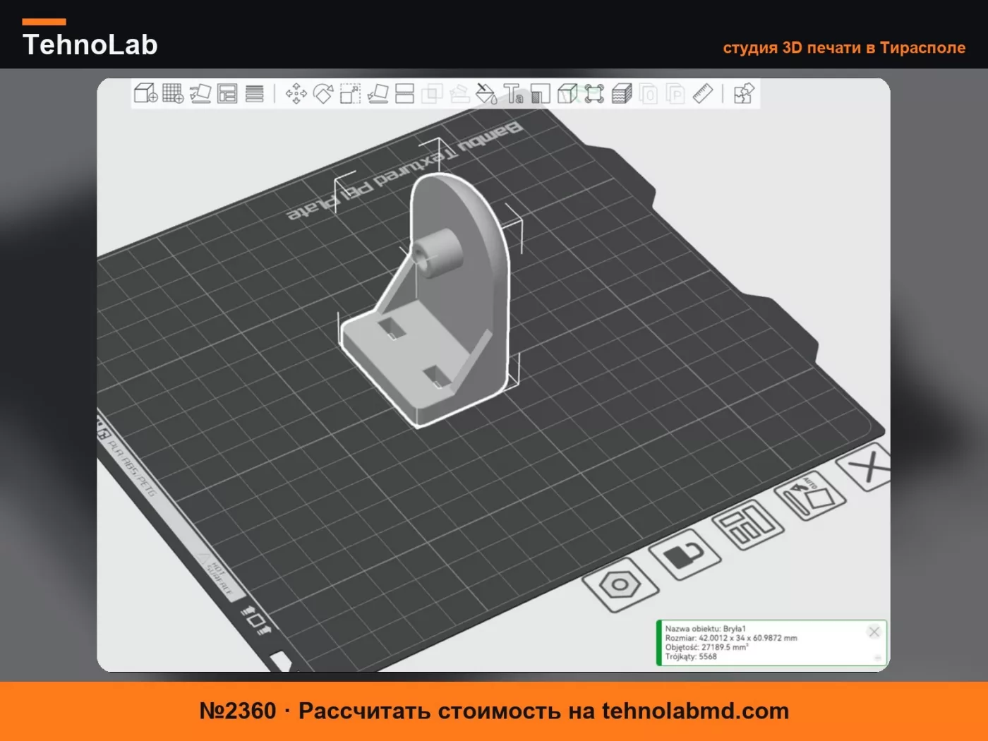Image resolution: width=988 pixels, height=741 pixels.
Task: Choose the Cut tool with split rectangles
Action: click(404, 93)
